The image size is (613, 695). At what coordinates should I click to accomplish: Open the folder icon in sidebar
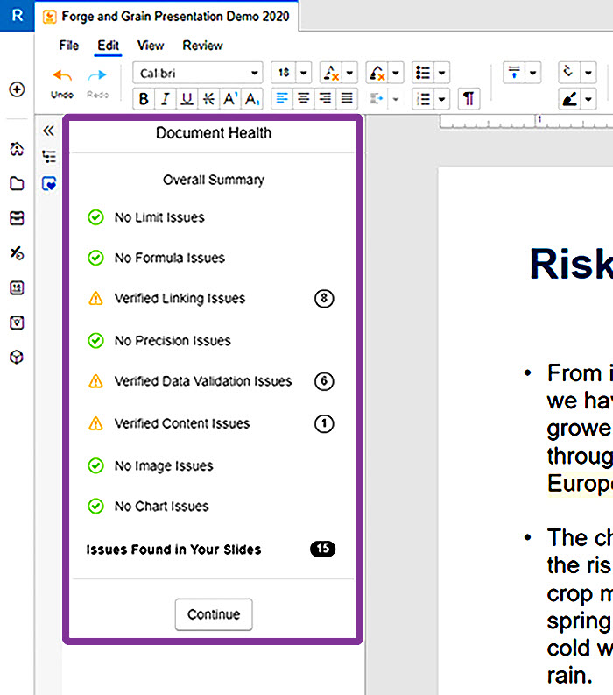tap(17, 183)
